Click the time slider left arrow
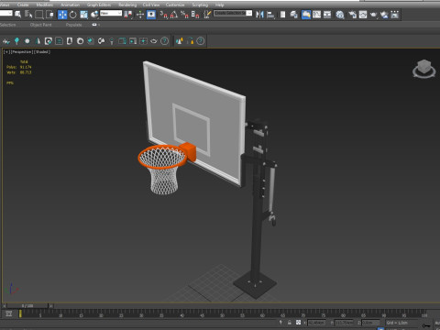Screen dimensions: 440x330 pos(5,305)
